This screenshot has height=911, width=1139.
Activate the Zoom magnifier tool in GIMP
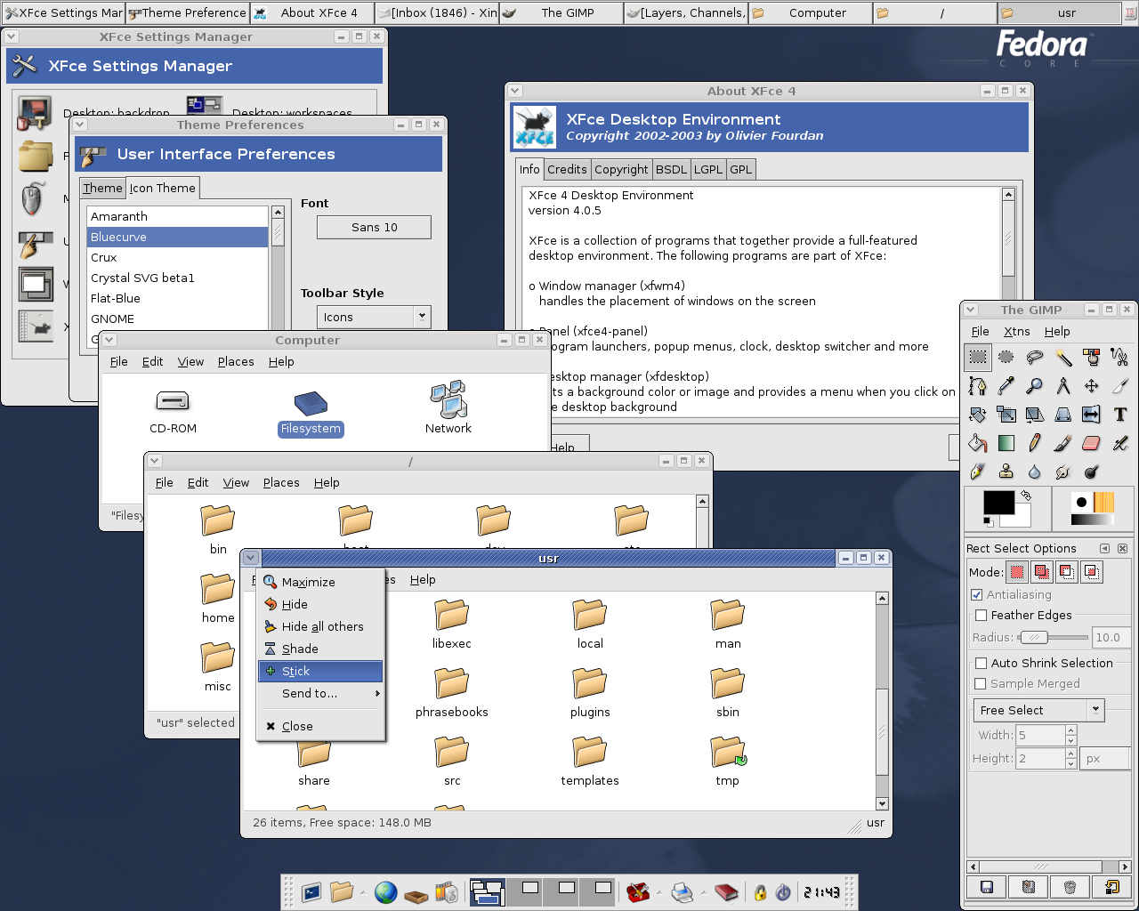(x=1034, y=386)
